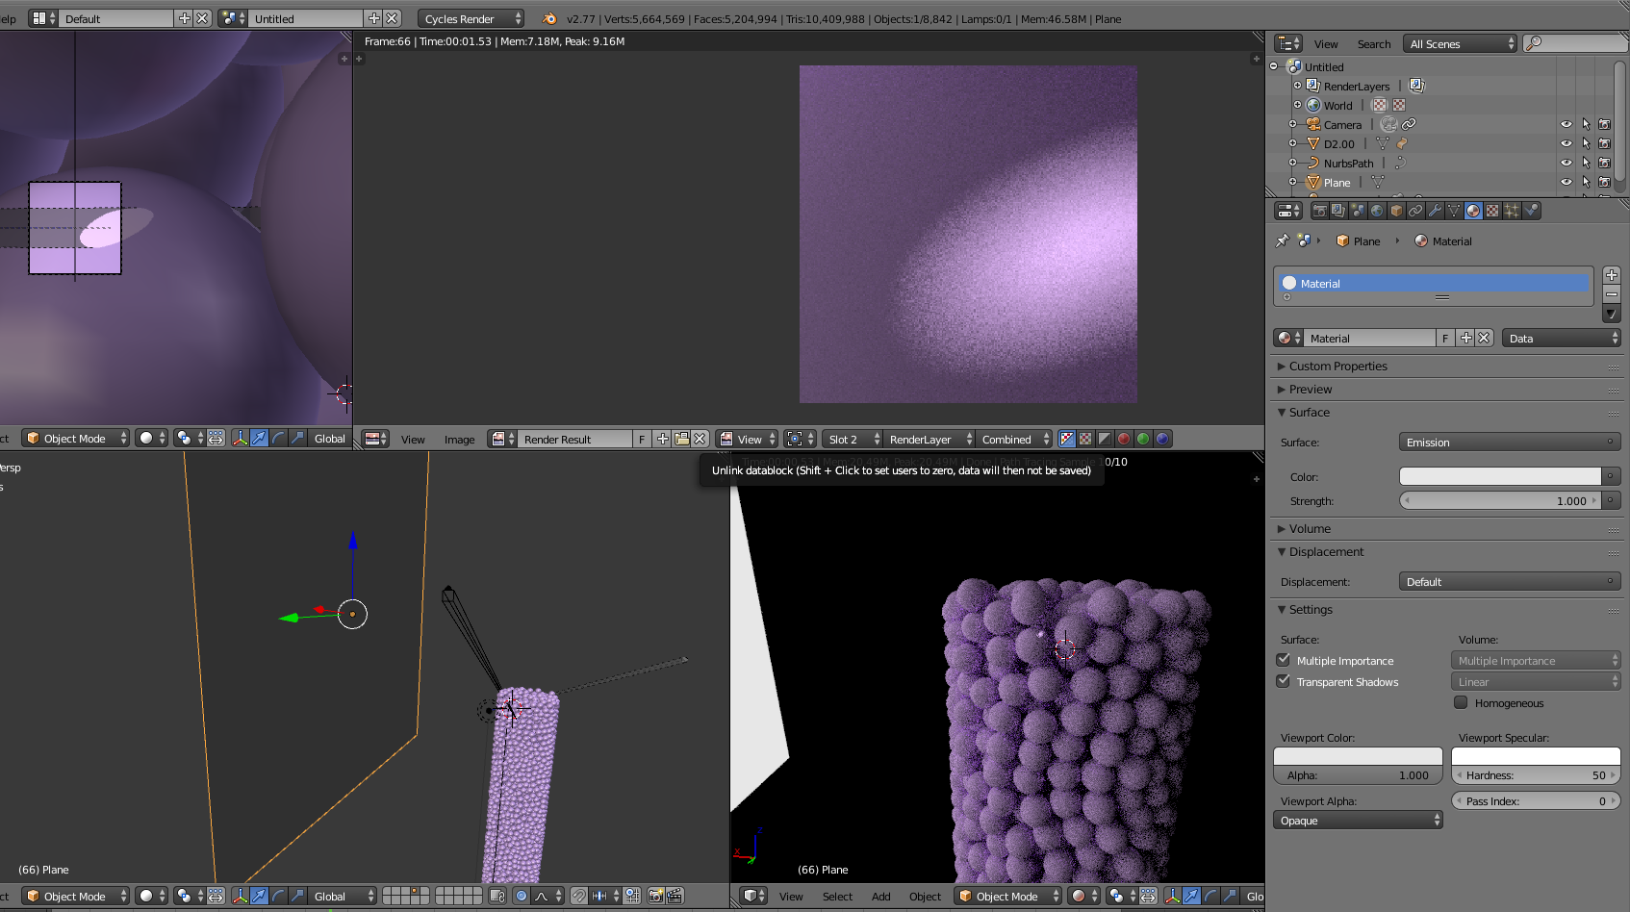Open the Select menu in bottom-right viewport
Image resolution: width=1630 pixels, height=912 pixels.
[x=837, y=896]
